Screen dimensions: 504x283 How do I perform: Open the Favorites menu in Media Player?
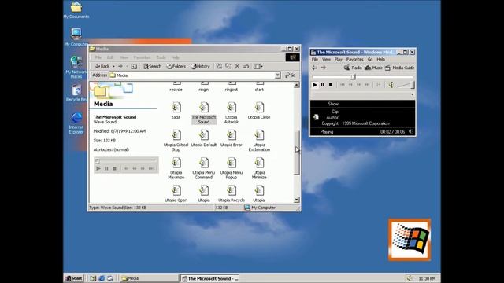[x=354, y=60]
